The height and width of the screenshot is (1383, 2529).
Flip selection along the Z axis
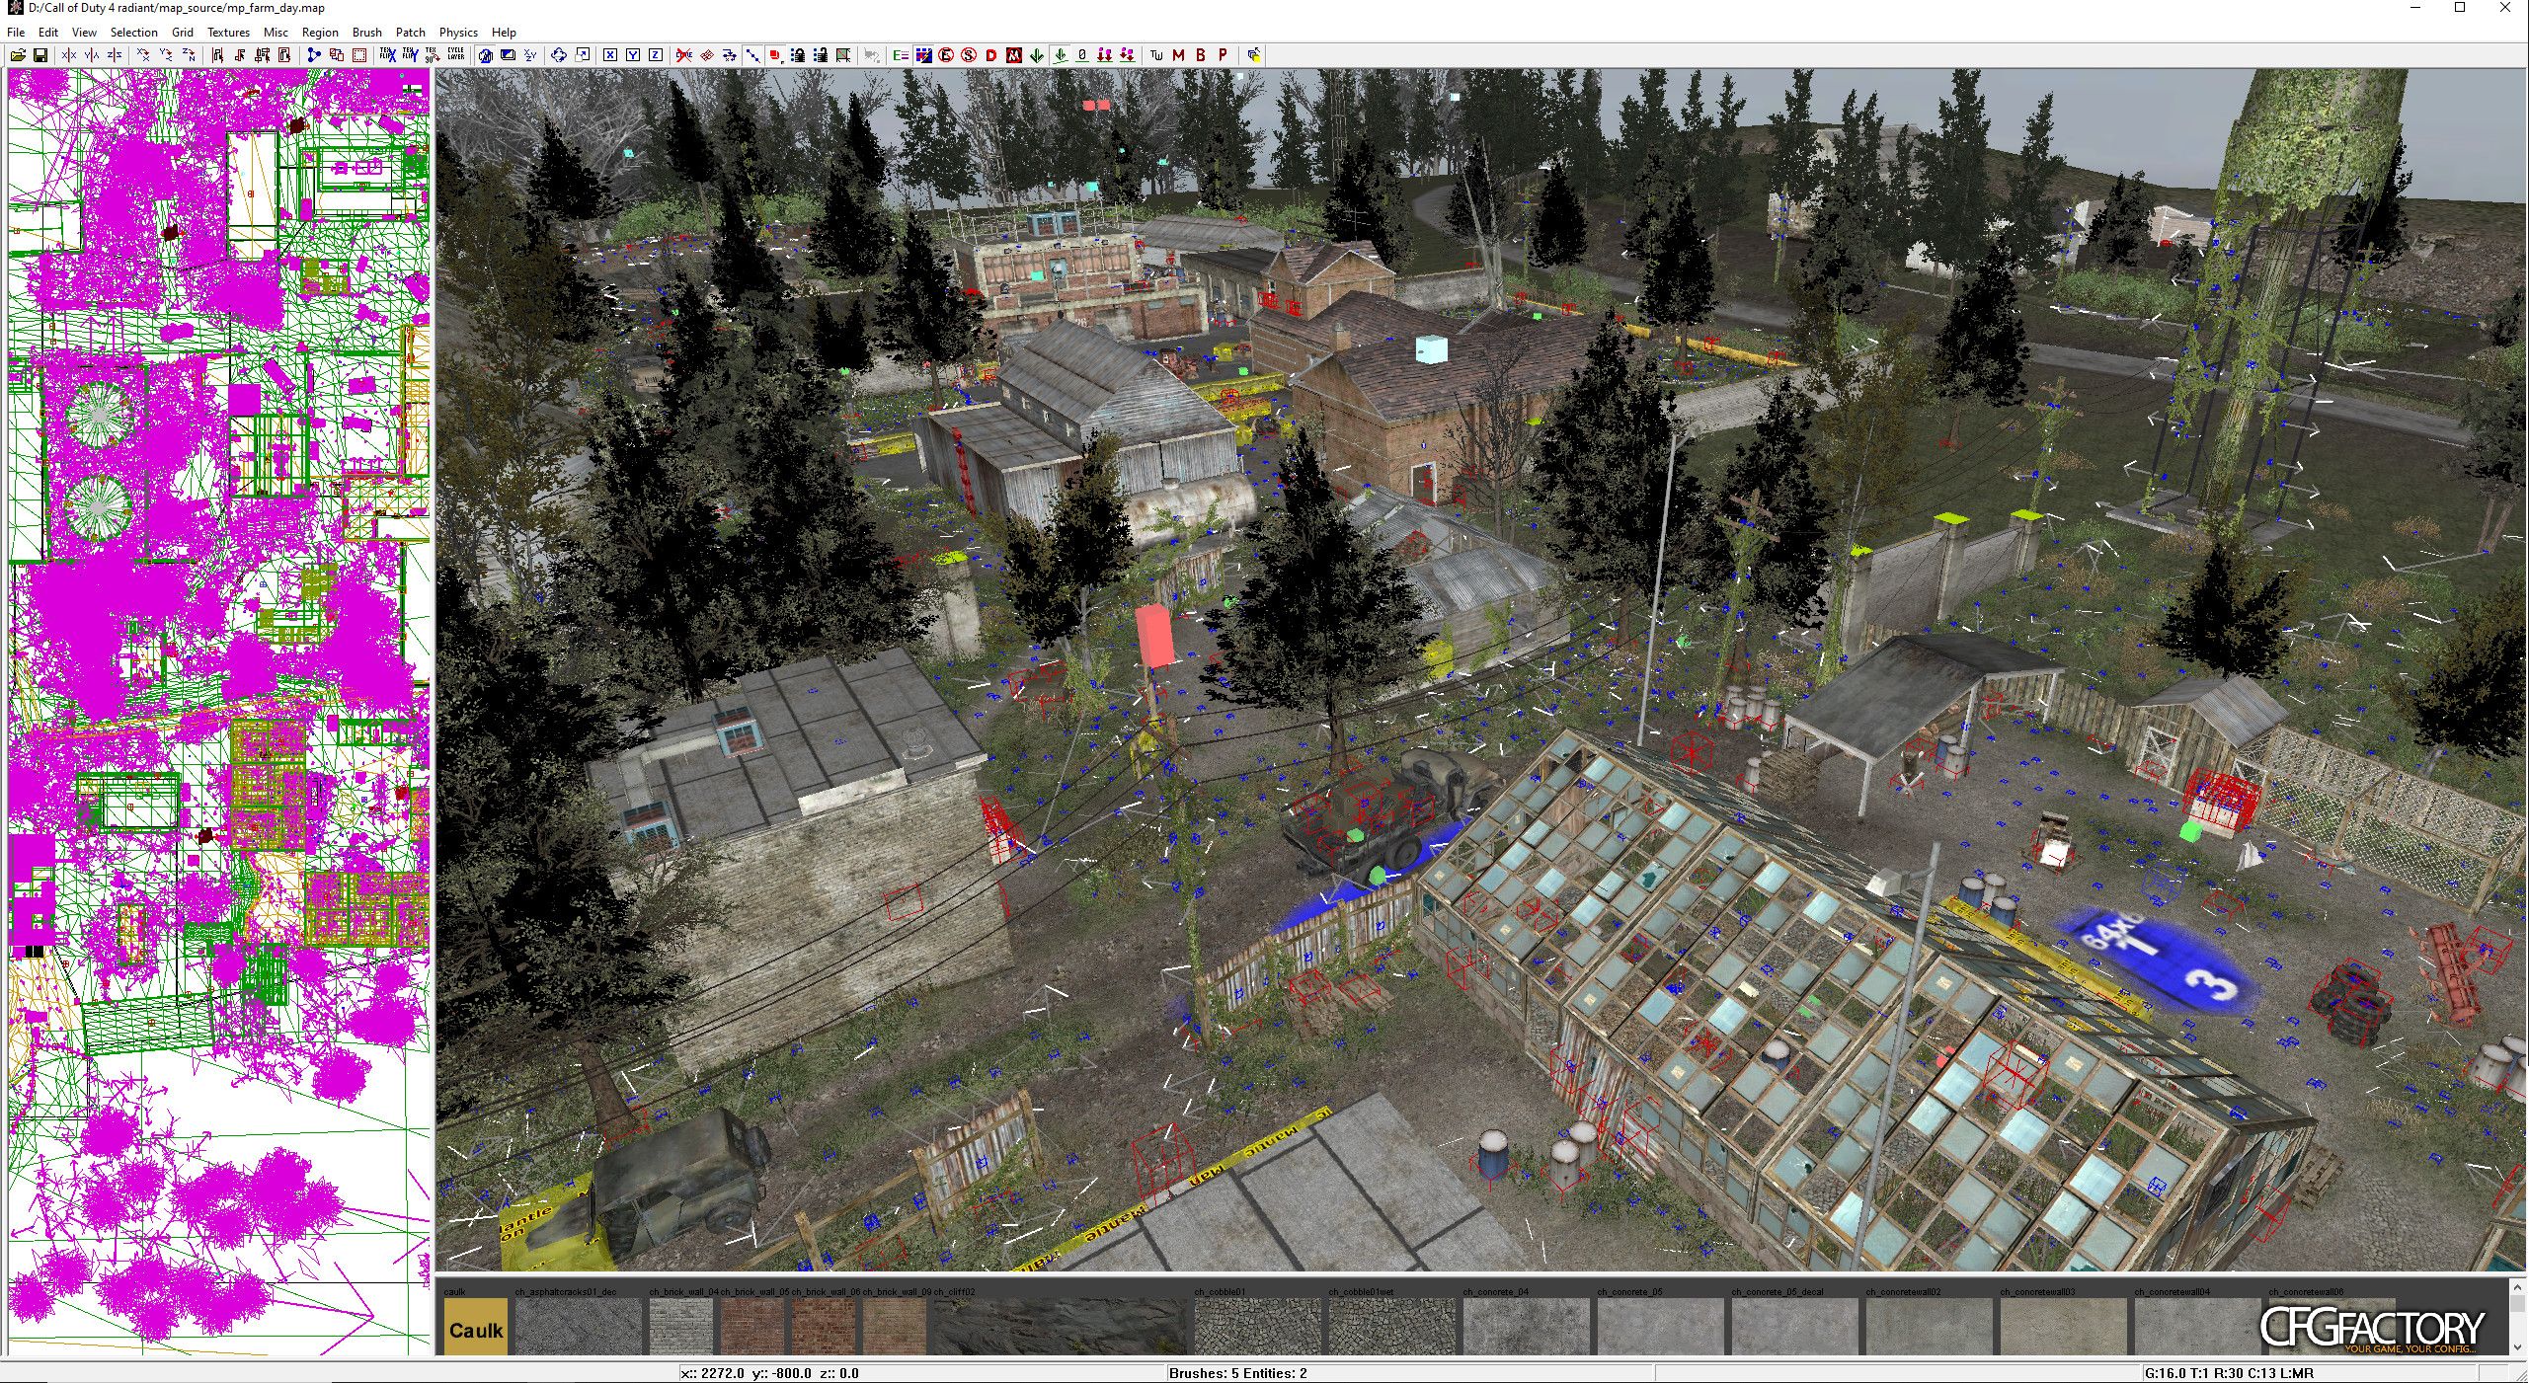[x=115, y=55]
